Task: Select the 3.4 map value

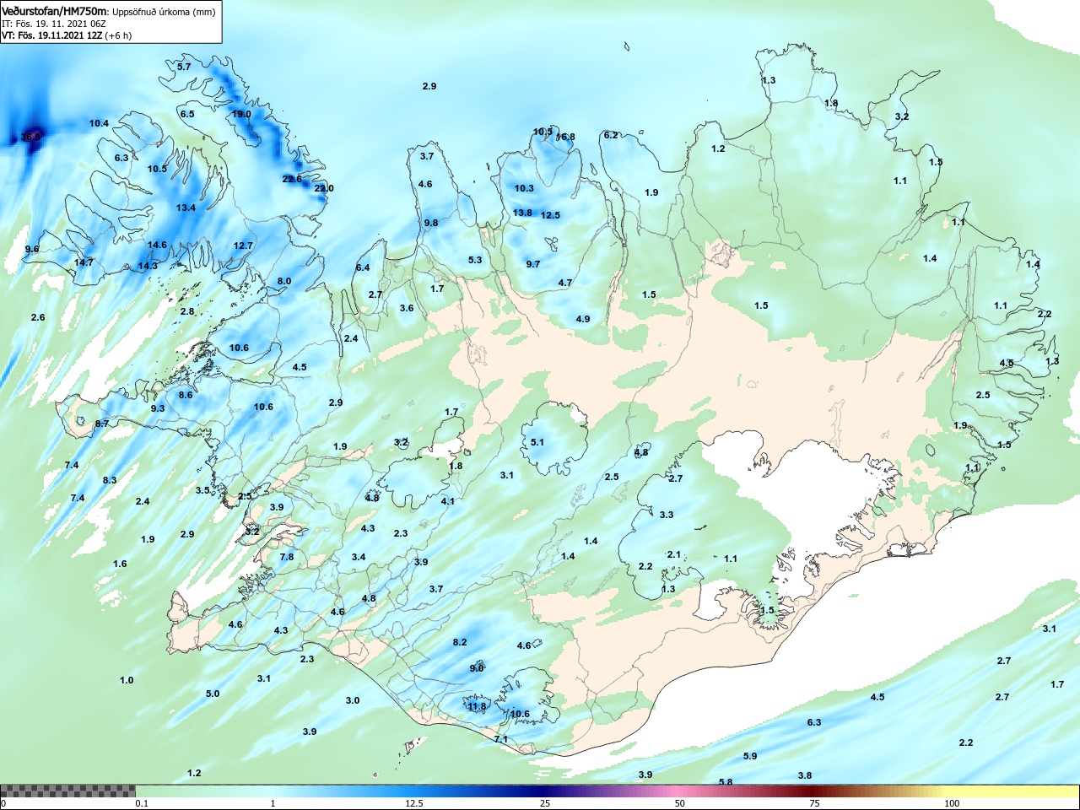Action: pos(359,557)
